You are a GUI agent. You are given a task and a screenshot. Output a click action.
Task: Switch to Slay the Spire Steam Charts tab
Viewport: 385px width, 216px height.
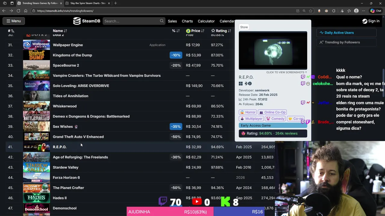88,3
